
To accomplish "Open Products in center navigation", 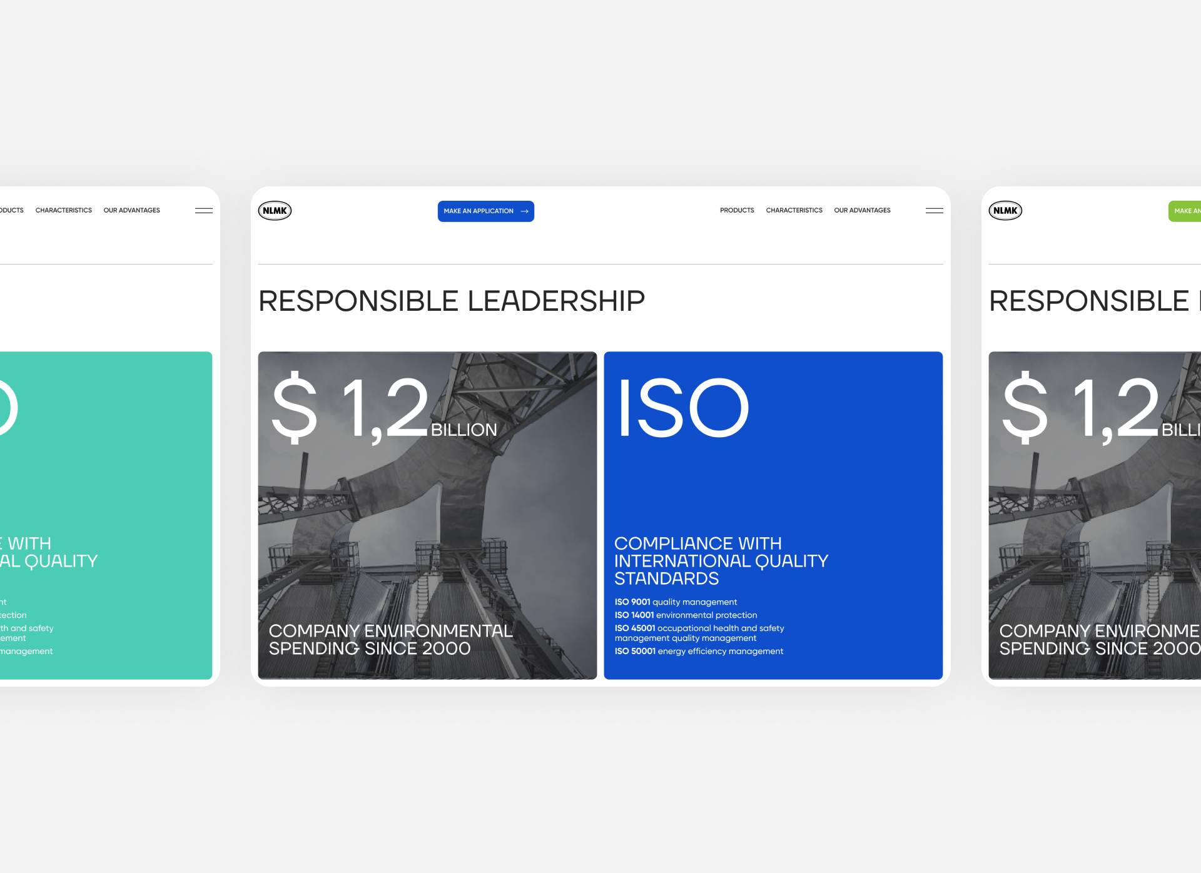I will [x=736, y=211].
